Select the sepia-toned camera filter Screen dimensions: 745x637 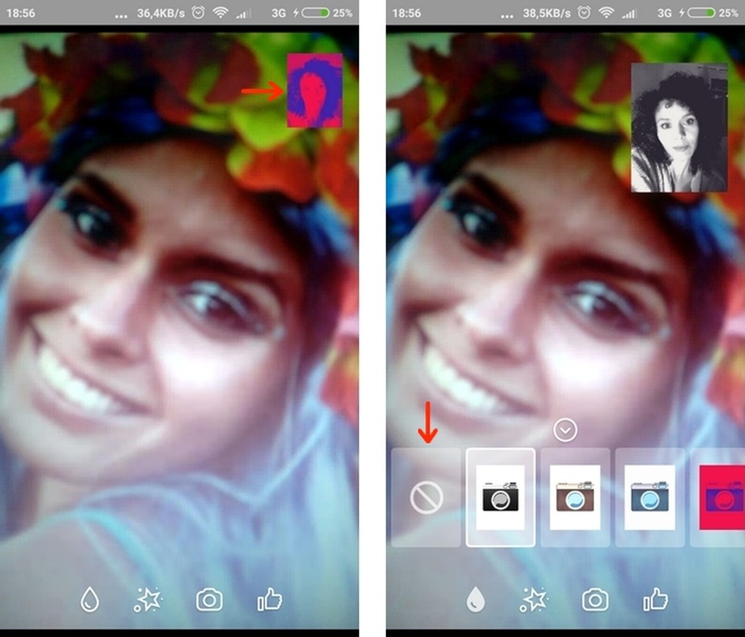click(x=575, y=499)
